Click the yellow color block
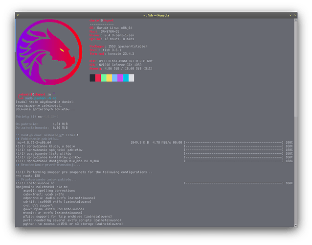312x245 pixels. tap(109, 78)
